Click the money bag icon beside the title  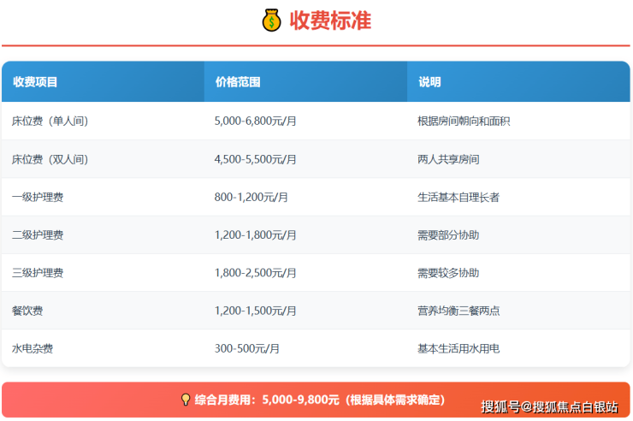pos(272,20)
